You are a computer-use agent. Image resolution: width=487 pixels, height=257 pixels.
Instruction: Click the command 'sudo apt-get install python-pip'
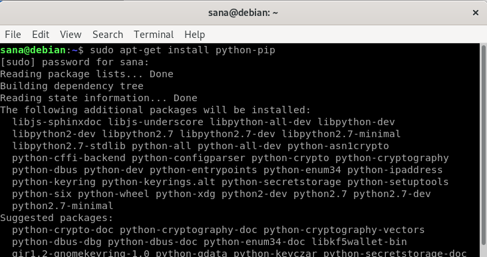click(182, 51)
